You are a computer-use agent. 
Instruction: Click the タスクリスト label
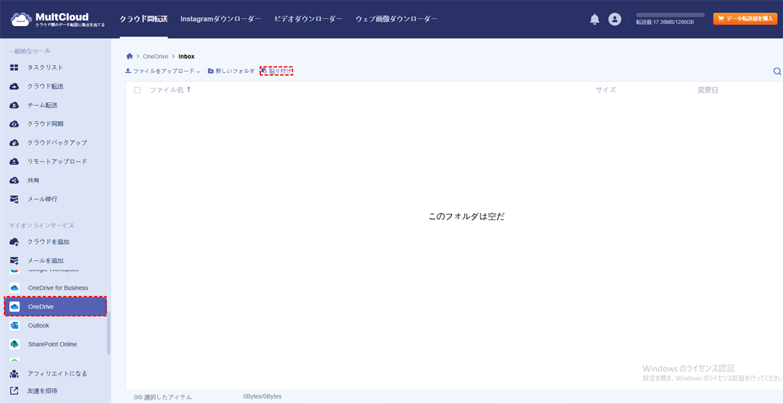[45, 68]
